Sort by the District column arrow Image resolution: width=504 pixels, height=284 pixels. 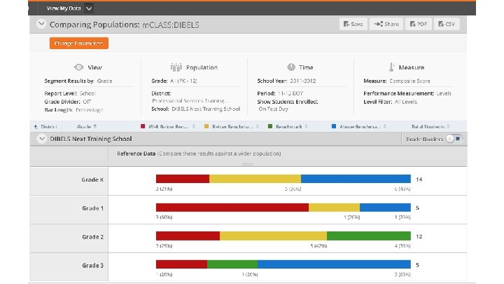point(36,126)
